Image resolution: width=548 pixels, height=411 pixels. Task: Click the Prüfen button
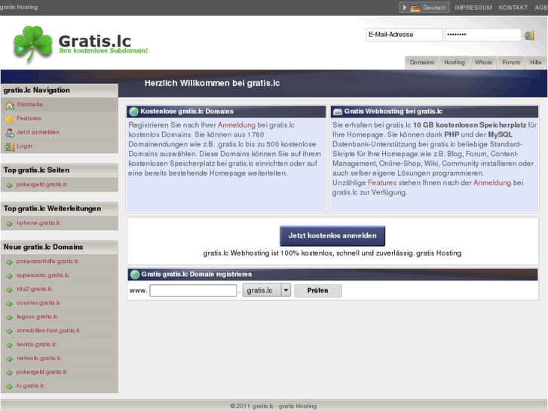[317, 290]
